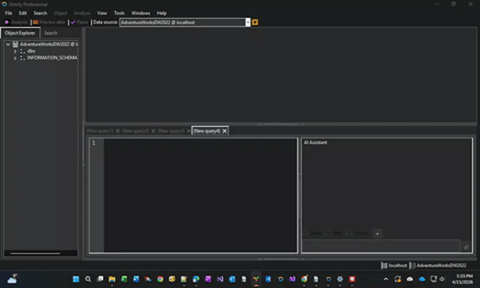Open the Search menu
The width and height of the screenshot is (480, 288).
coord(40,13)
